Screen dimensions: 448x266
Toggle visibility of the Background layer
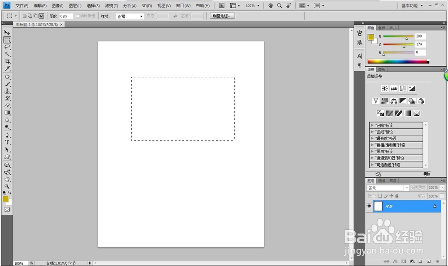369,206
